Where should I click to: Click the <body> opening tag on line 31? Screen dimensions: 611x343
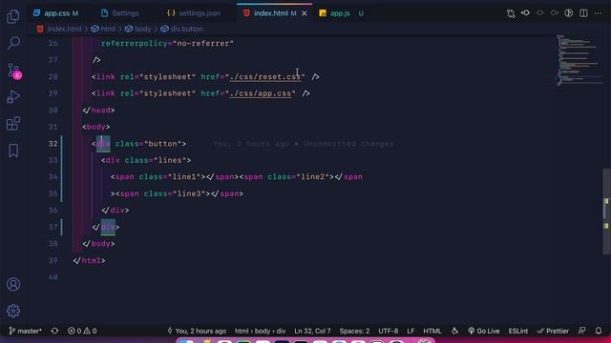tap(95, 127)
